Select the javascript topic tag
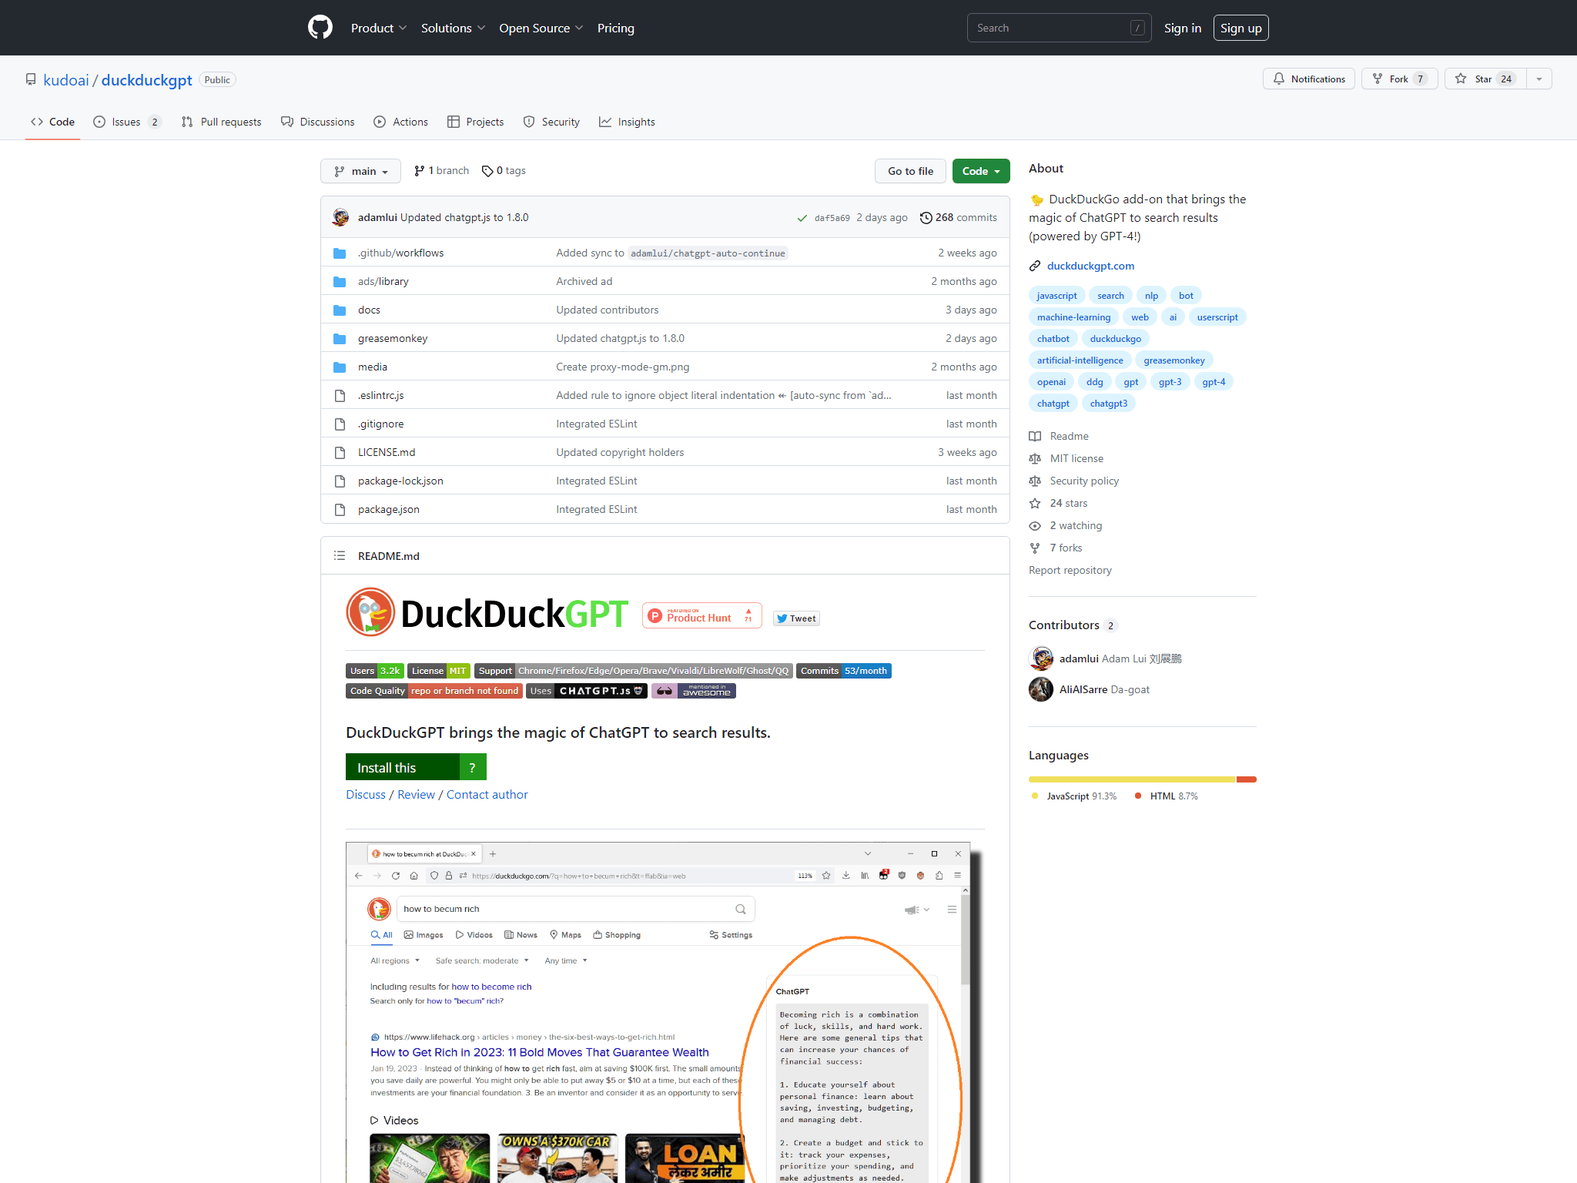1577x1183 pixels. pyautogui.click(x=1056, y=296)
